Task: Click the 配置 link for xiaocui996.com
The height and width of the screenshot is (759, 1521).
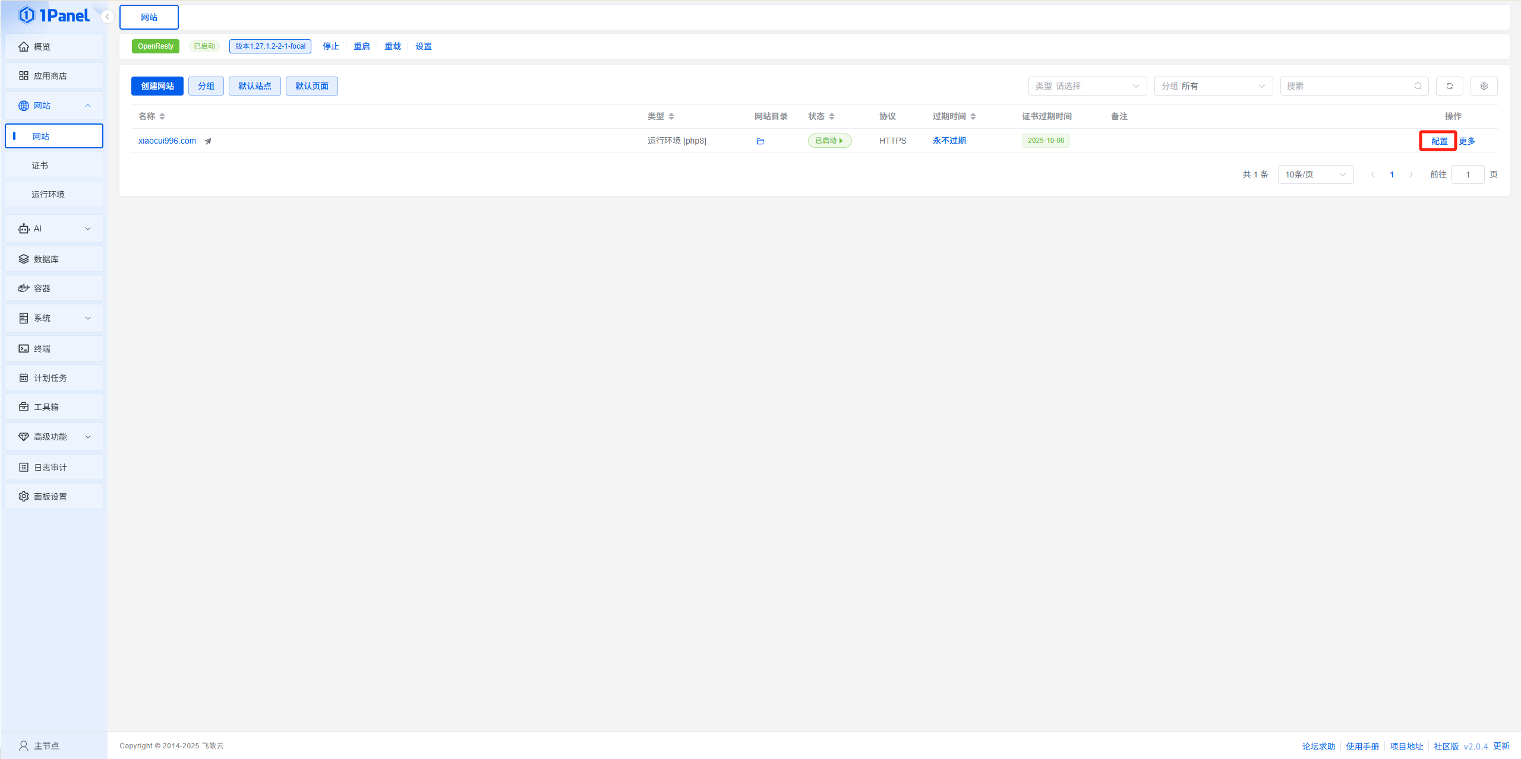Action: 1438,141
